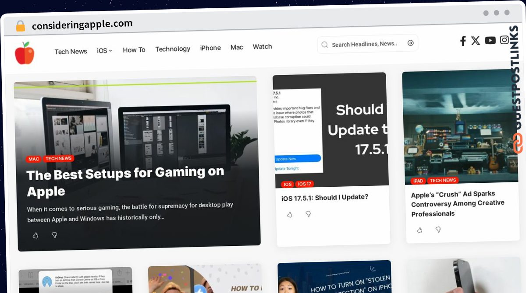Open Apple's Crush Ad Sparks Controversy headline
This screenshot has width=526, height=293.
pyautogui.click(x=458, y=203)
